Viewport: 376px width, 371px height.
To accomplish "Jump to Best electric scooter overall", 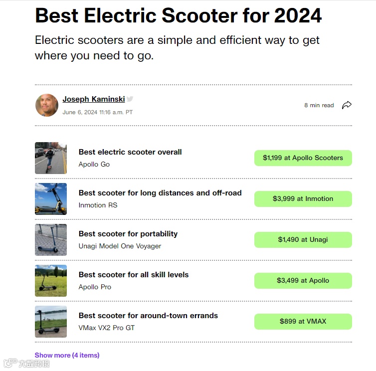I will (130, 152).
